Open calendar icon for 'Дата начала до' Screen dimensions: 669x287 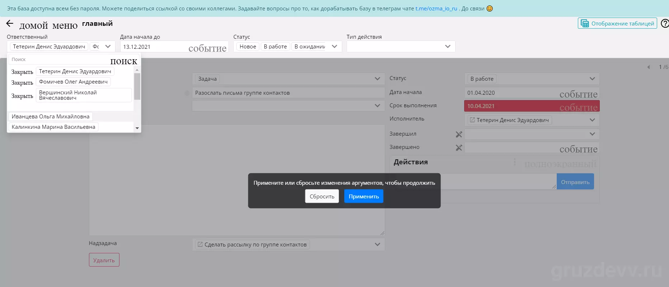(207, 48)
